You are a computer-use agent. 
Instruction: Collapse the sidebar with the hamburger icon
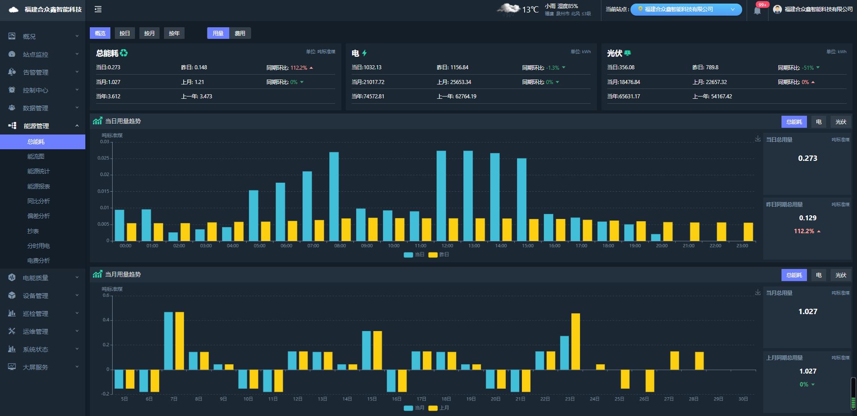point(98,9)
